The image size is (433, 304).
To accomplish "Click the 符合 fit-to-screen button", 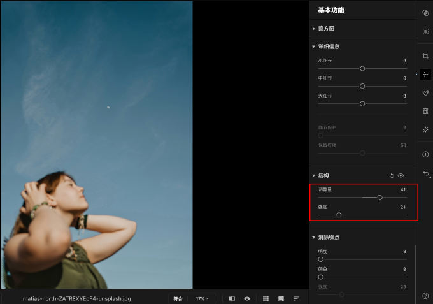I will pyautogui.click(x=178, y=298).
